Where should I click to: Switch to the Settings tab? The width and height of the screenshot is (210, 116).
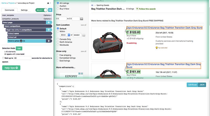24,10
